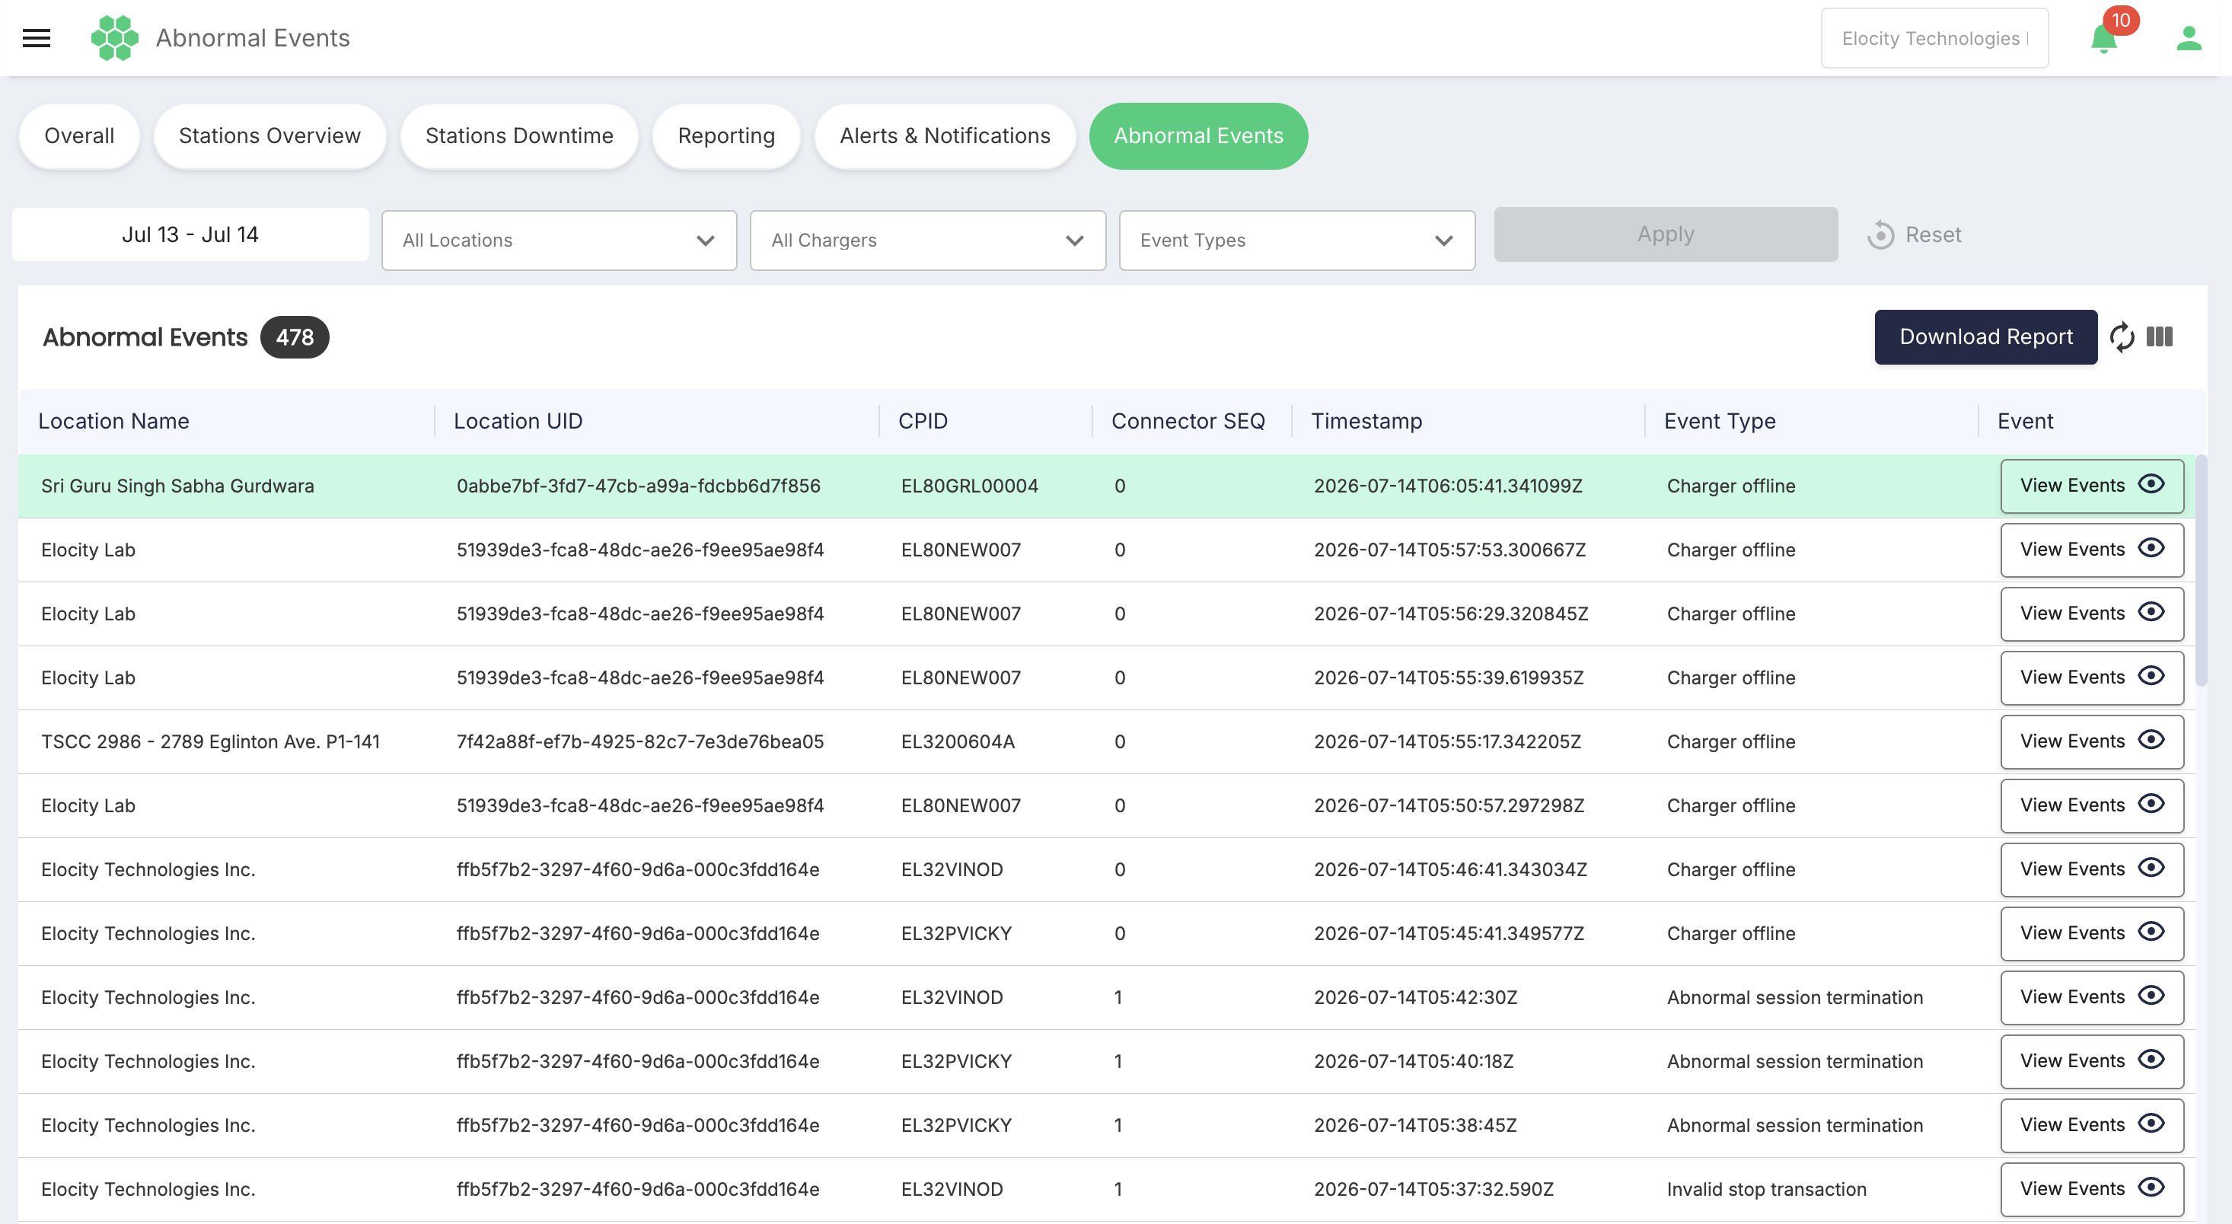Screen dimensions: 2232x1224
Task: Click the Download Report button
Action: pyautogui.click(x=1986, y=337)
